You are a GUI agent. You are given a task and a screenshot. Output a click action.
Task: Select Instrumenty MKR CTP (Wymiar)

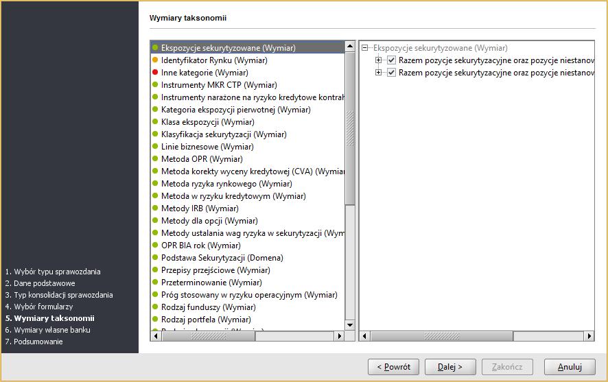pos(248,85)
